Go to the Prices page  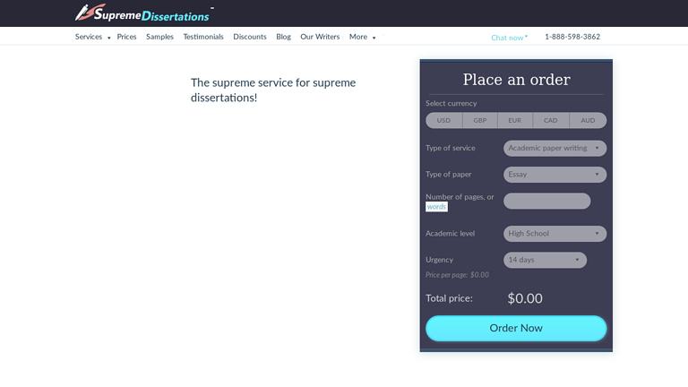(126, 37)
